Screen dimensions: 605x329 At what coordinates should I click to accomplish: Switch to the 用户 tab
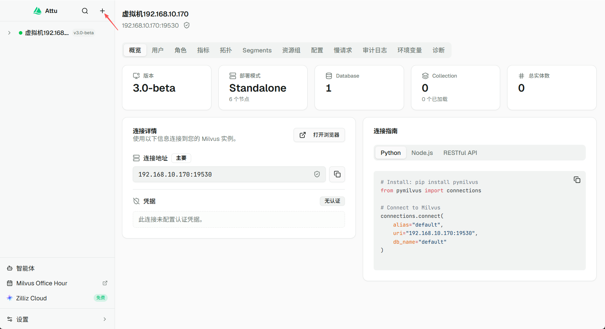pos(158,50)
